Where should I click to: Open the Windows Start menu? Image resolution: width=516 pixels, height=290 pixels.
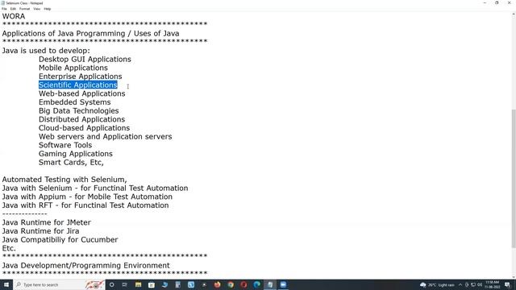coord(6,284)
